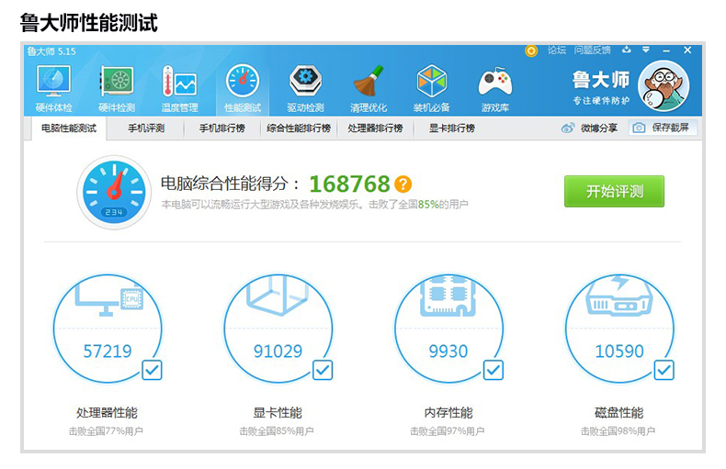Click the 内存性能 label

click(x=448, y=413)
